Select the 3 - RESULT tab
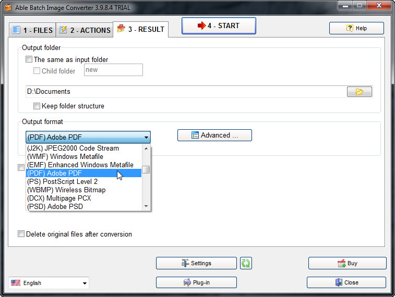 tap(141, 29)
